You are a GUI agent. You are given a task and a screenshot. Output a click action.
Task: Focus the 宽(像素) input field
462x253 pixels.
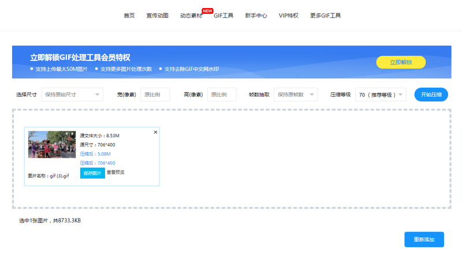[155, 95]
